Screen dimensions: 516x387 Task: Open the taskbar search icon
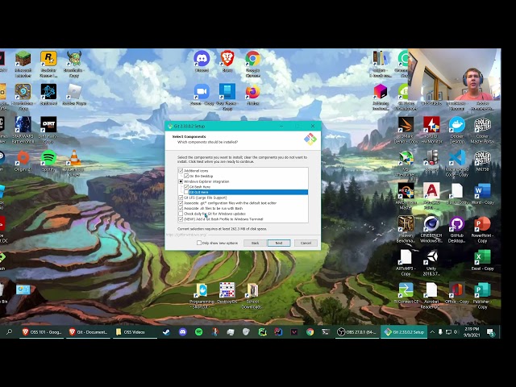point(9,332)
